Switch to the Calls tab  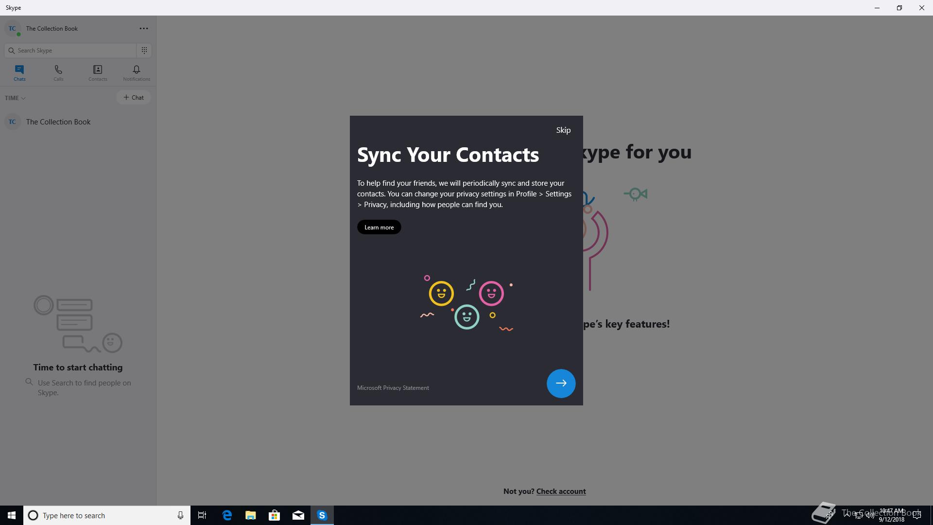58,73
